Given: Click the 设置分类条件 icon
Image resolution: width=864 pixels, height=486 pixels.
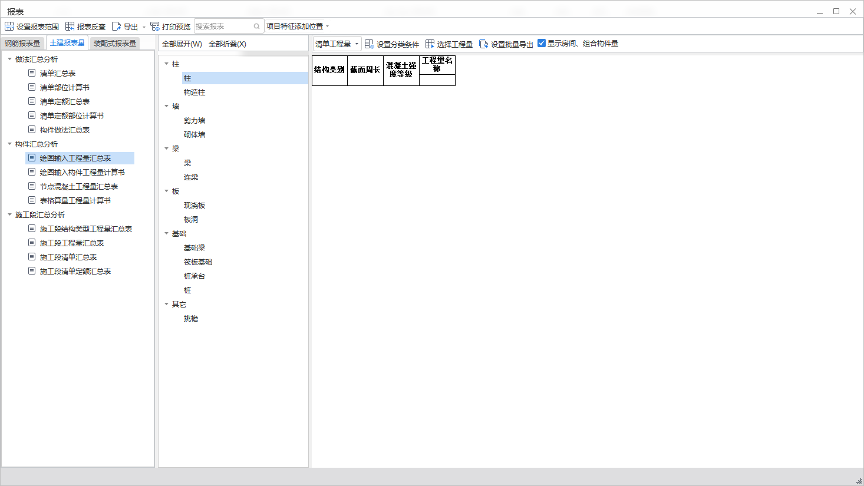Looking at the screenshot, I should point(369,44).
